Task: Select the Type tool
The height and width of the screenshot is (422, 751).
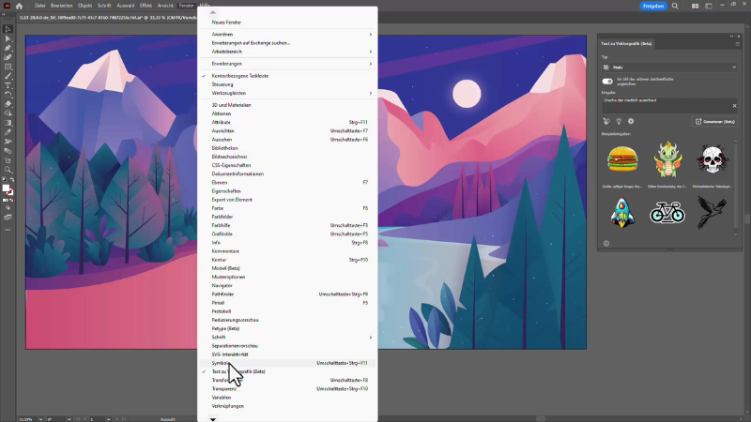Action: (x=8, y=85)
